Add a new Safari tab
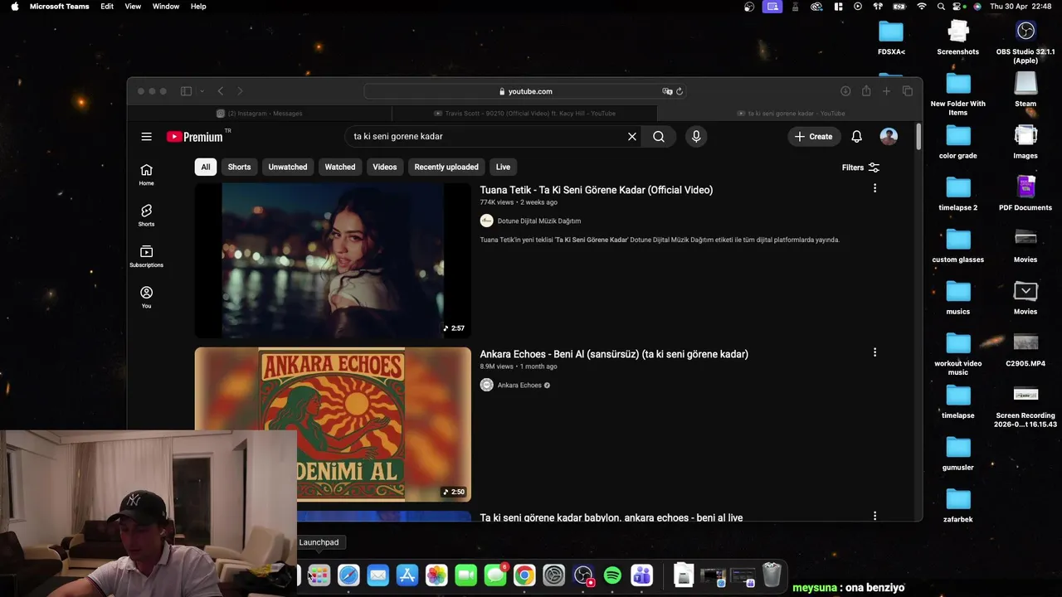 coord(886,91)
